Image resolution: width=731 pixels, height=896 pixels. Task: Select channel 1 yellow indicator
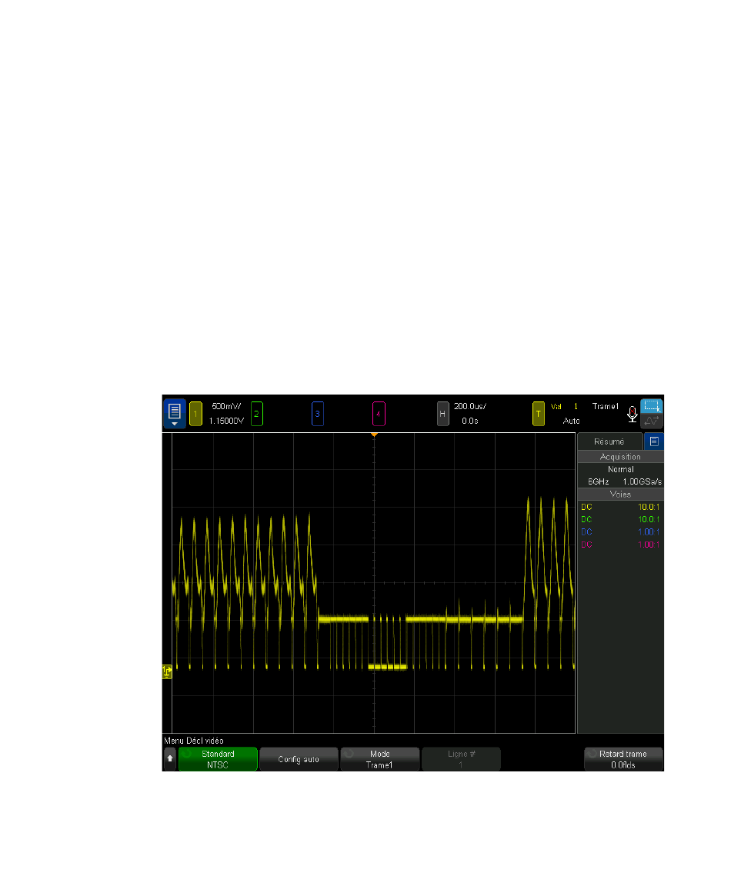point(195,414)
